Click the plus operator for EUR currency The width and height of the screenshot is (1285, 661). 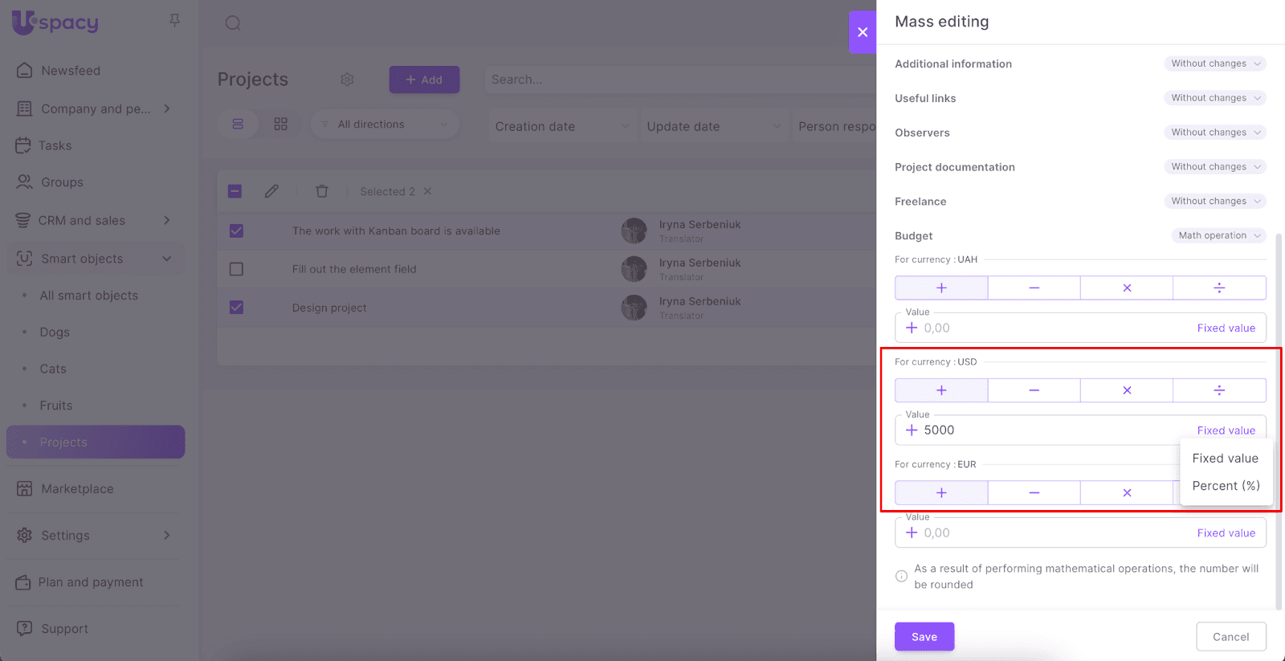(941, 493)
